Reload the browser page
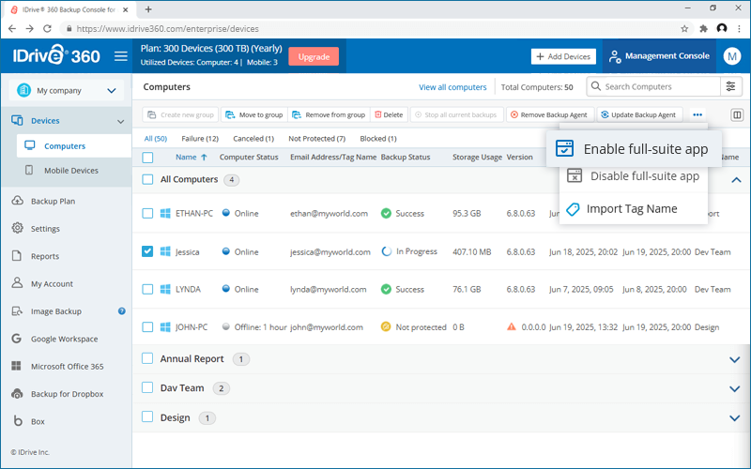The image size is (751, 469). (47, 29)
